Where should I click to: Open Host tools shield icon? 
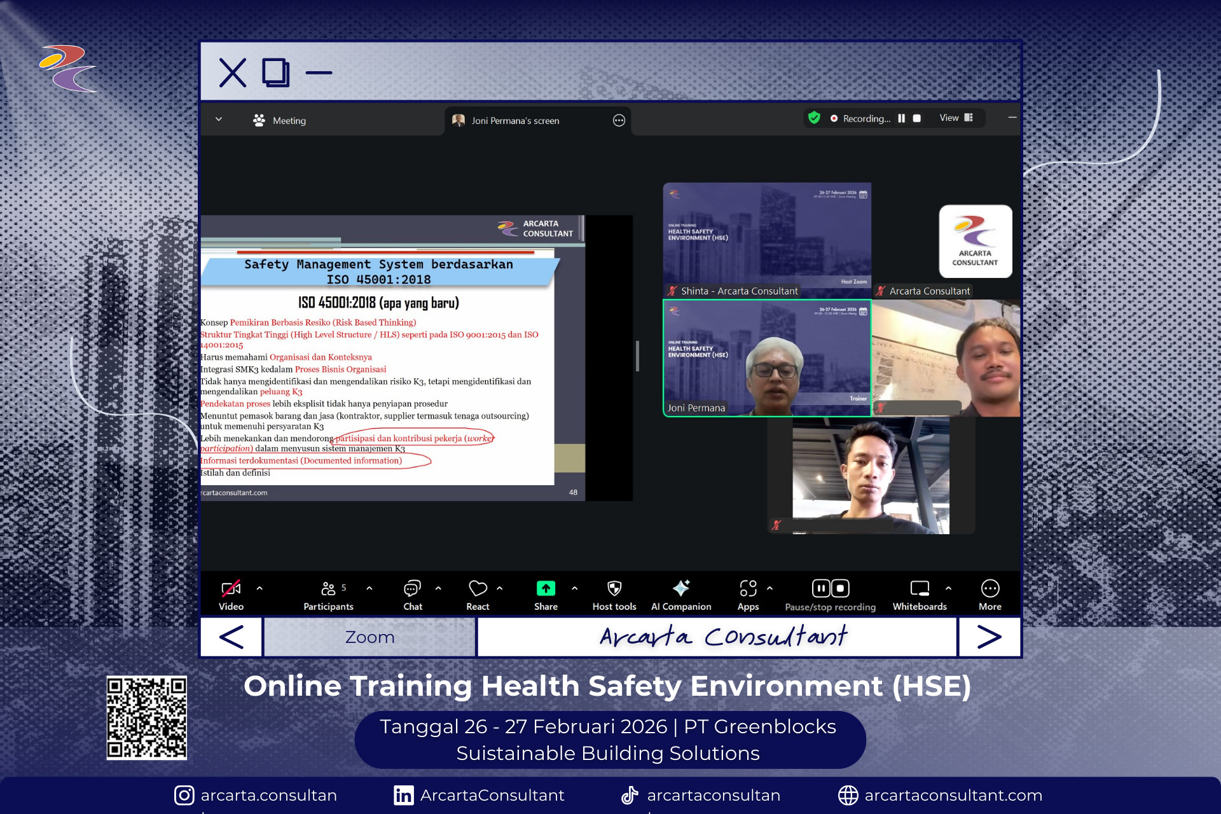[x=614, y=589]
